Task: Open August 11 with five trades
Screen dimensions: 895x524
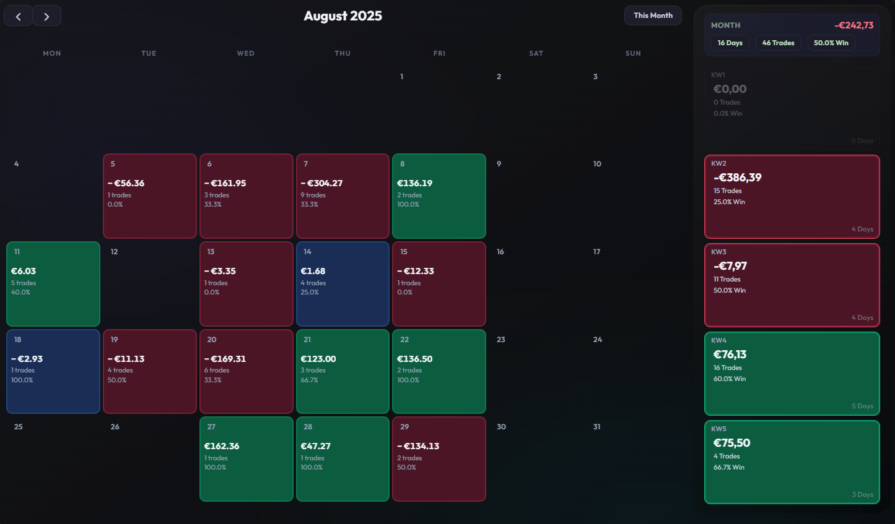Action: [x=53, y=283]
